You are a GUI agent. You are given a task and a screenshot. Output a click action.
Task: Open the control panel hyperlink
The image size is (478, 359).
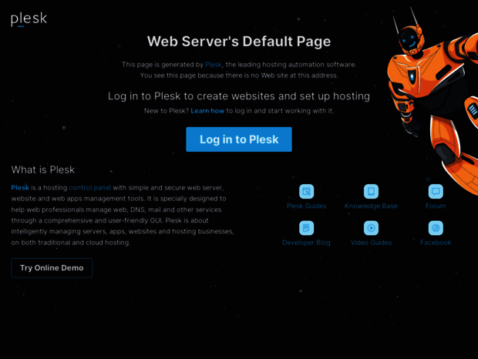click(90, 187)
